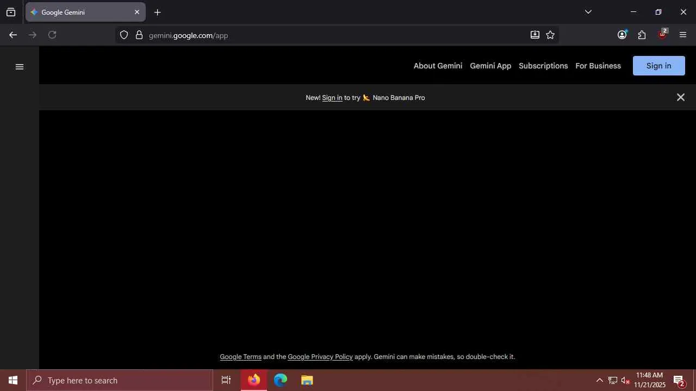
Task: Open Google Terms link
Action: coord(240,357)
